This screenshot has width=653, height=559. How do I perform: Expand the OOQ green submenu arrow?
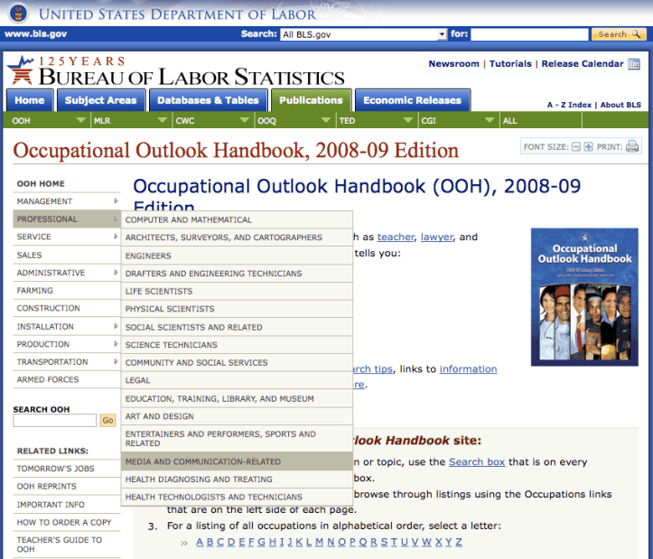(x=327, y=120)
